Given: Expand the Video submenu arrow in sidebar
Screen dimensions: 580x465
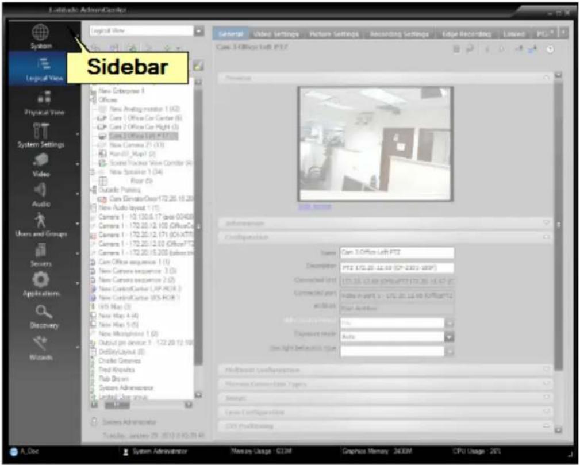Looking at the screenshot, I should coord(77,164).
